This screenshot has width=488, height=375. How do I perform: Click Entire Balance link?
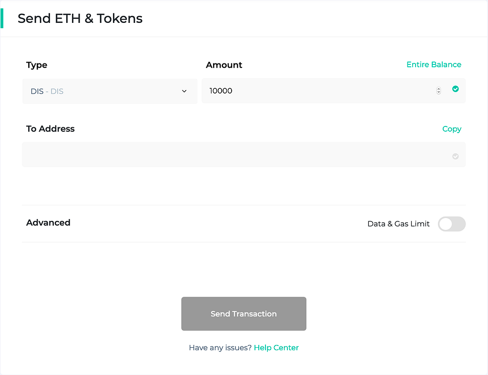pyautogui.click(x=434, y=64)
